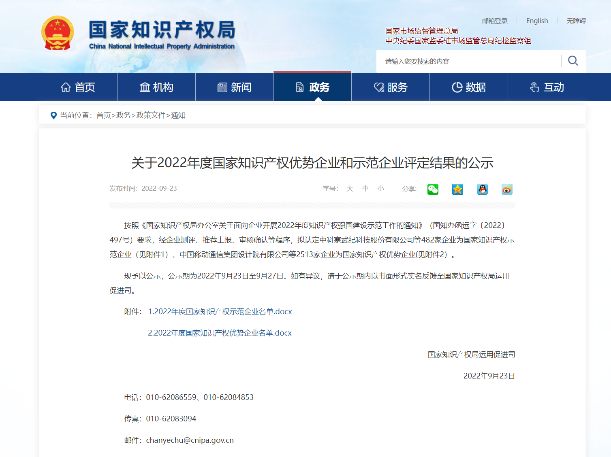Image resolution: width=611 pixels, height=457 pixels.
Task: Click the search magnifier icon
Action: [573, 61]
